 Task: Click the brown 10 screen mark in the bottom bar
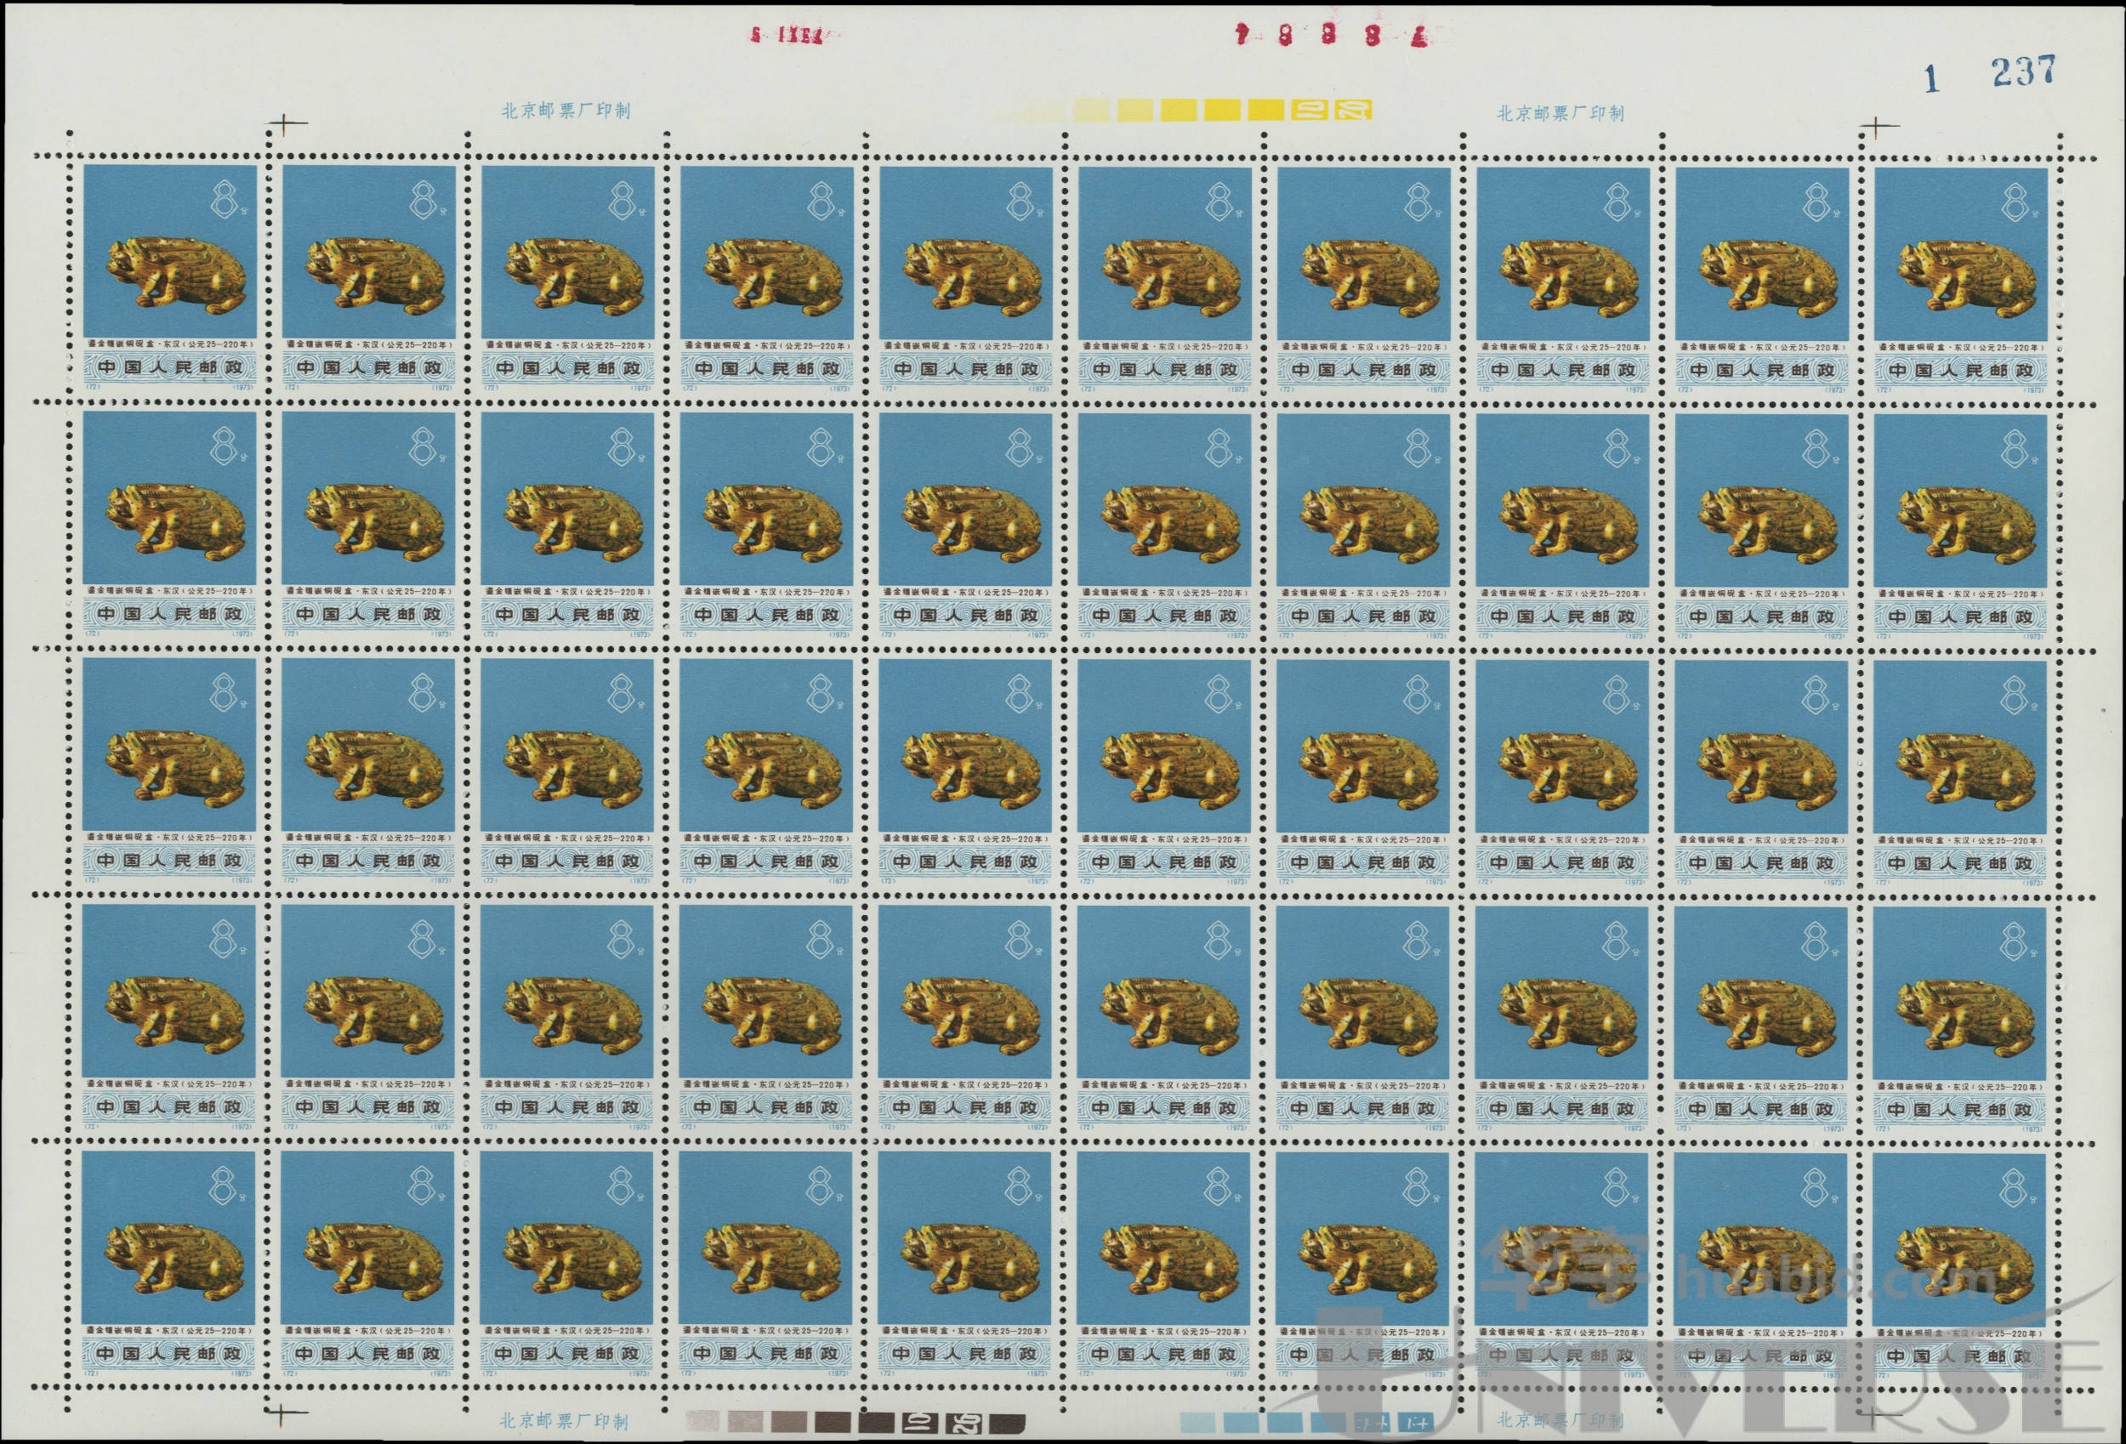(x=918, y=1423)
